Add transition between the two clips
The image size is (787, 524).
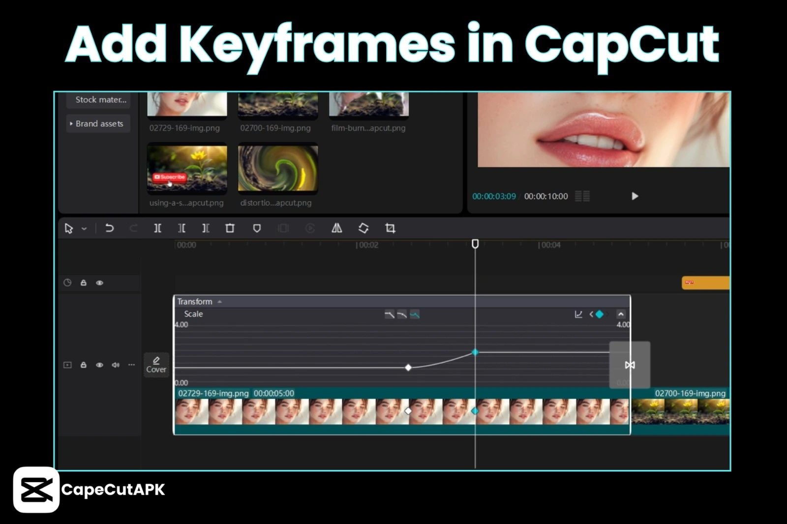click(630, 365)
